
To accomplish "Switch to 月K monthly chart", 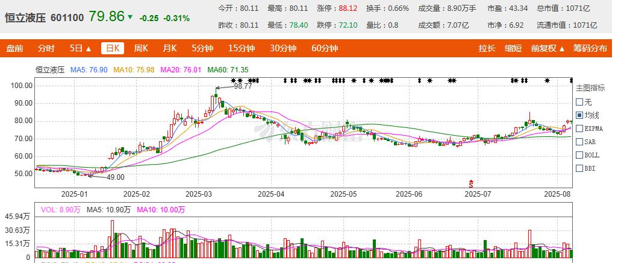I will click(170, 49).
